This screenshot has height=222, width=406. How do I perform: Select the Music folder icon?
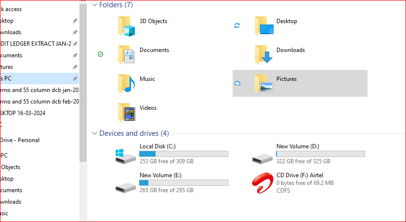pyautogui.click(x=127, y=84)
